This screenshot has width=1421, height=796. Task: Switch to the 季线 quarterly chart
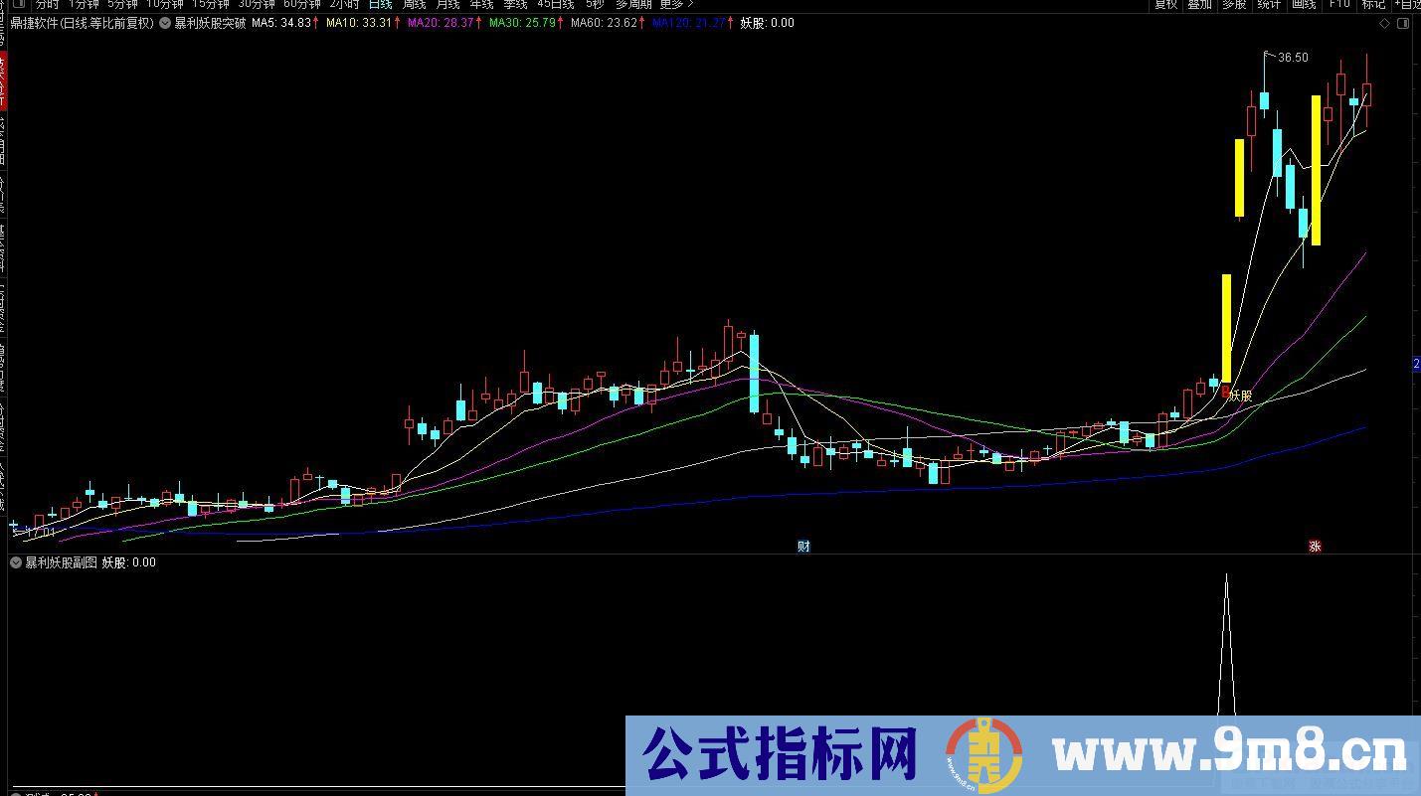515,5
